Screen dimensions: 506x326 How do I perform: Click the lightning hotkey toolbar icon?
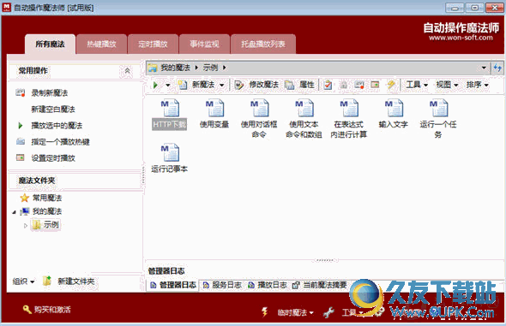click(391, 85)
